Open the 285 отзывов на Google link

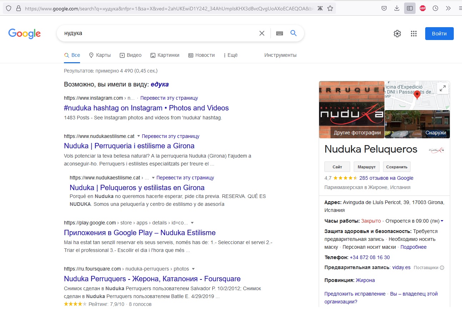[386, 178]
